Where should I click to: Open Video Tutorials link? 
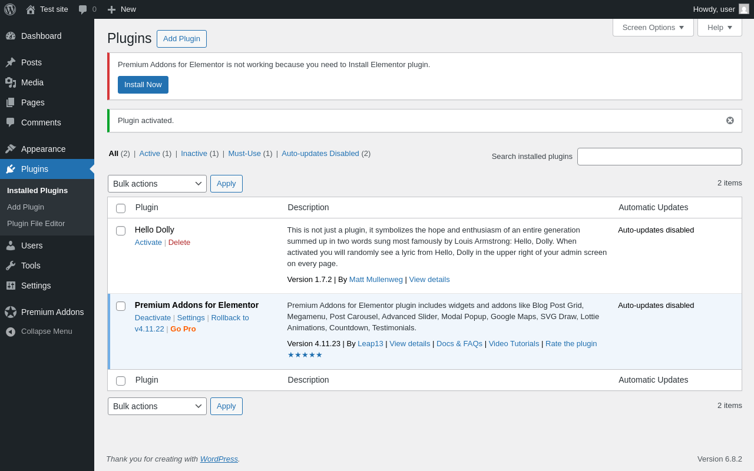pyautogui.click(x=514, y=344)
